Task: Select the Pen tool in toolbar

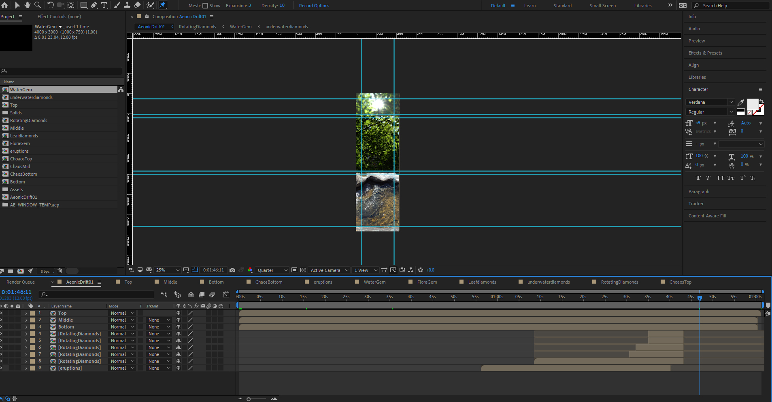Action: tap(94, 5)
